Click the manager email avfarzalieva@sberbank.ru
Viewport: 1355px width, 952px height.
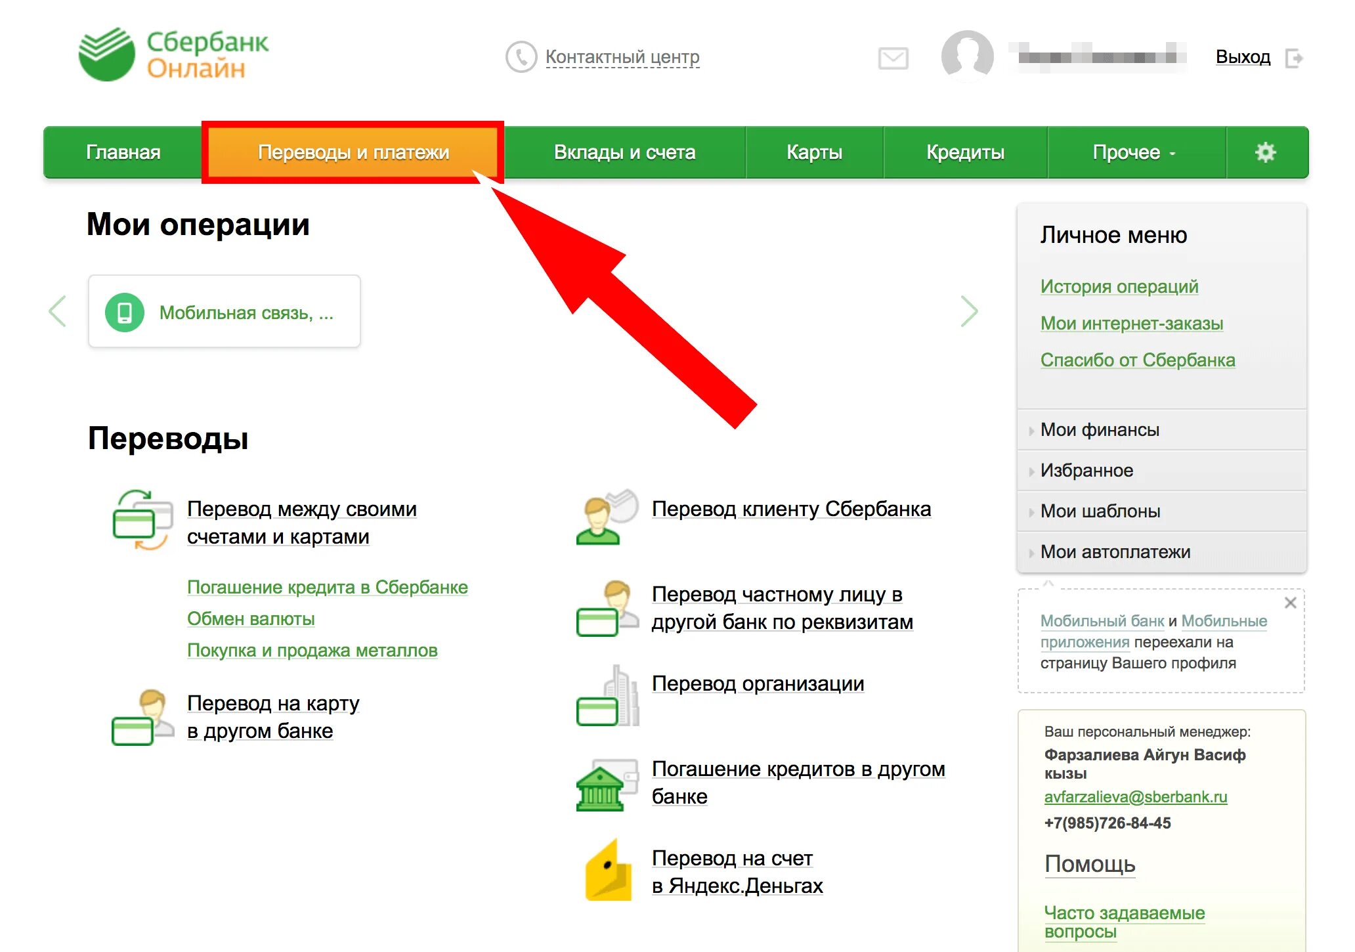click(x=1136, y=797)
